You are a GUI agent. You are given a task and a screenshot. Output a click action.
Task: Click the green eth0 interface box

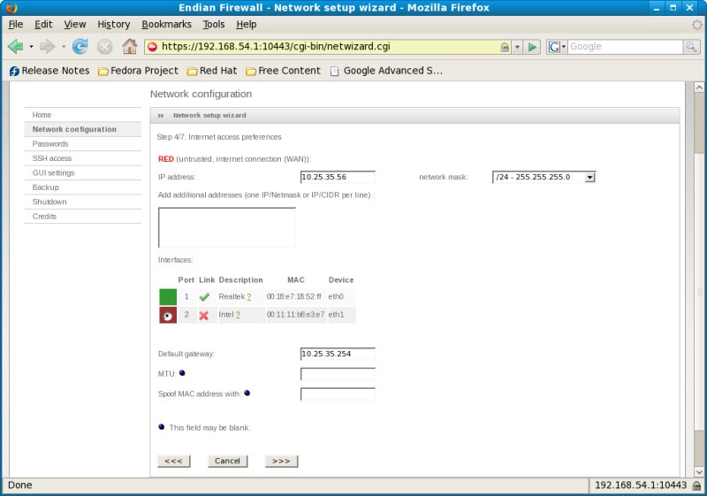pos(168,297)
